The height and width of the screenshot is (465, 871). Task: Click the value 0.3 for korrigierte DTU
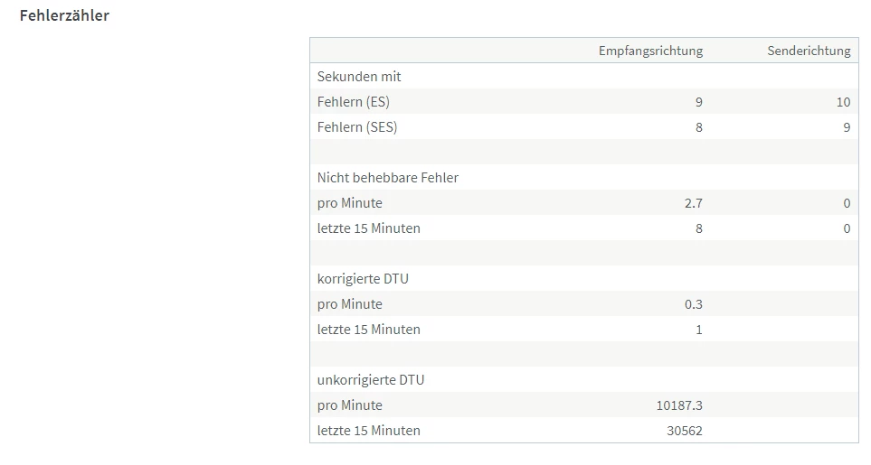(x=693, y=304)
